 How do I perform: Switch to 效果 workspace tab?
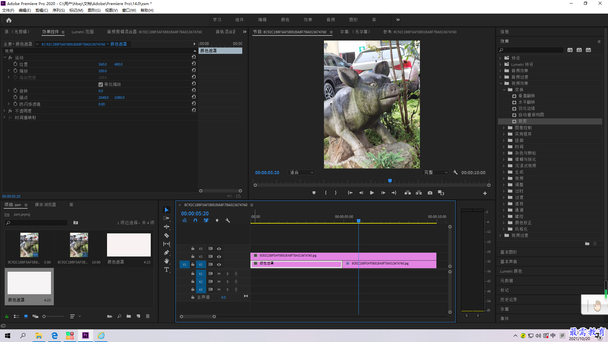tap(308, 20)
